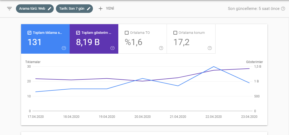Enable Ortalama TO checkbox
This screenshot has height=135, width=289.
click(x=127, y=33)
